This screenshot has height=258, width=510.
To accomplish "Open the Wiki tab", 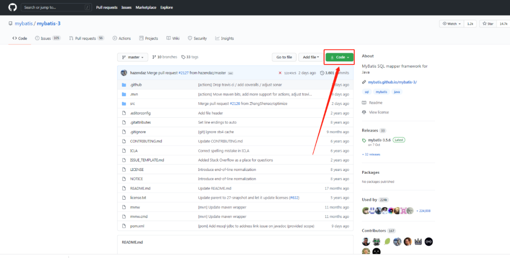I will click(173, 38).
